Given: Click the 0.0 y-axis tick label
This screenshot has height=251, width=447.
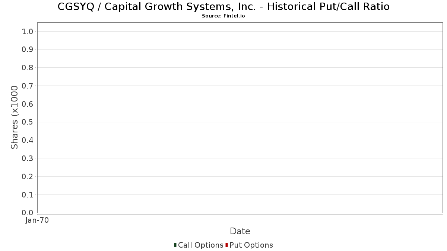Looking at the screenshot, I should (28, 213).
